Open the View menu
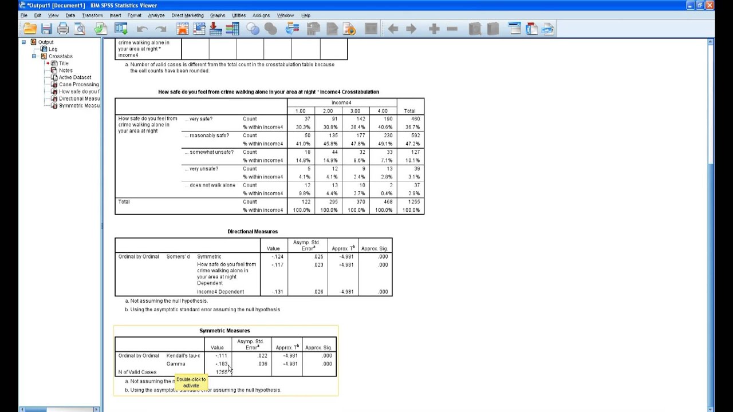733x412 pixels. 53,15
